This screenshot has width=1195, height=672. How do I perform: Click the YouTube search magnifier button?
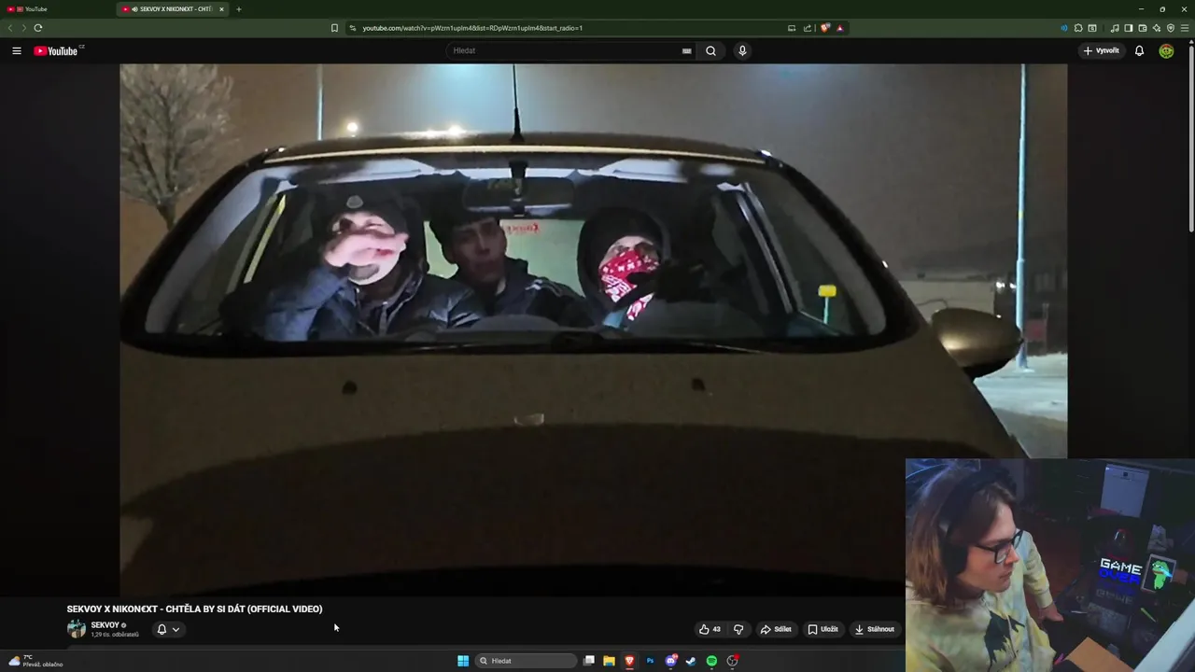710,50
